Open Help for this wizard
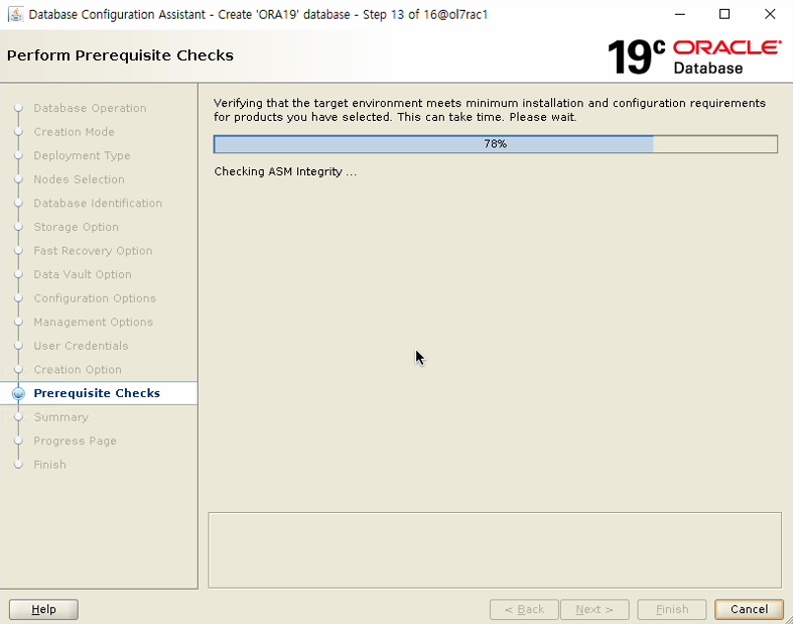 pyautogui.click(x=43, y=609)
